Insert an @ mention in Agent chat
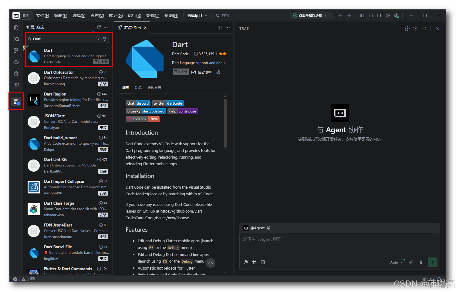456x292 pixels. pos(246,262)
